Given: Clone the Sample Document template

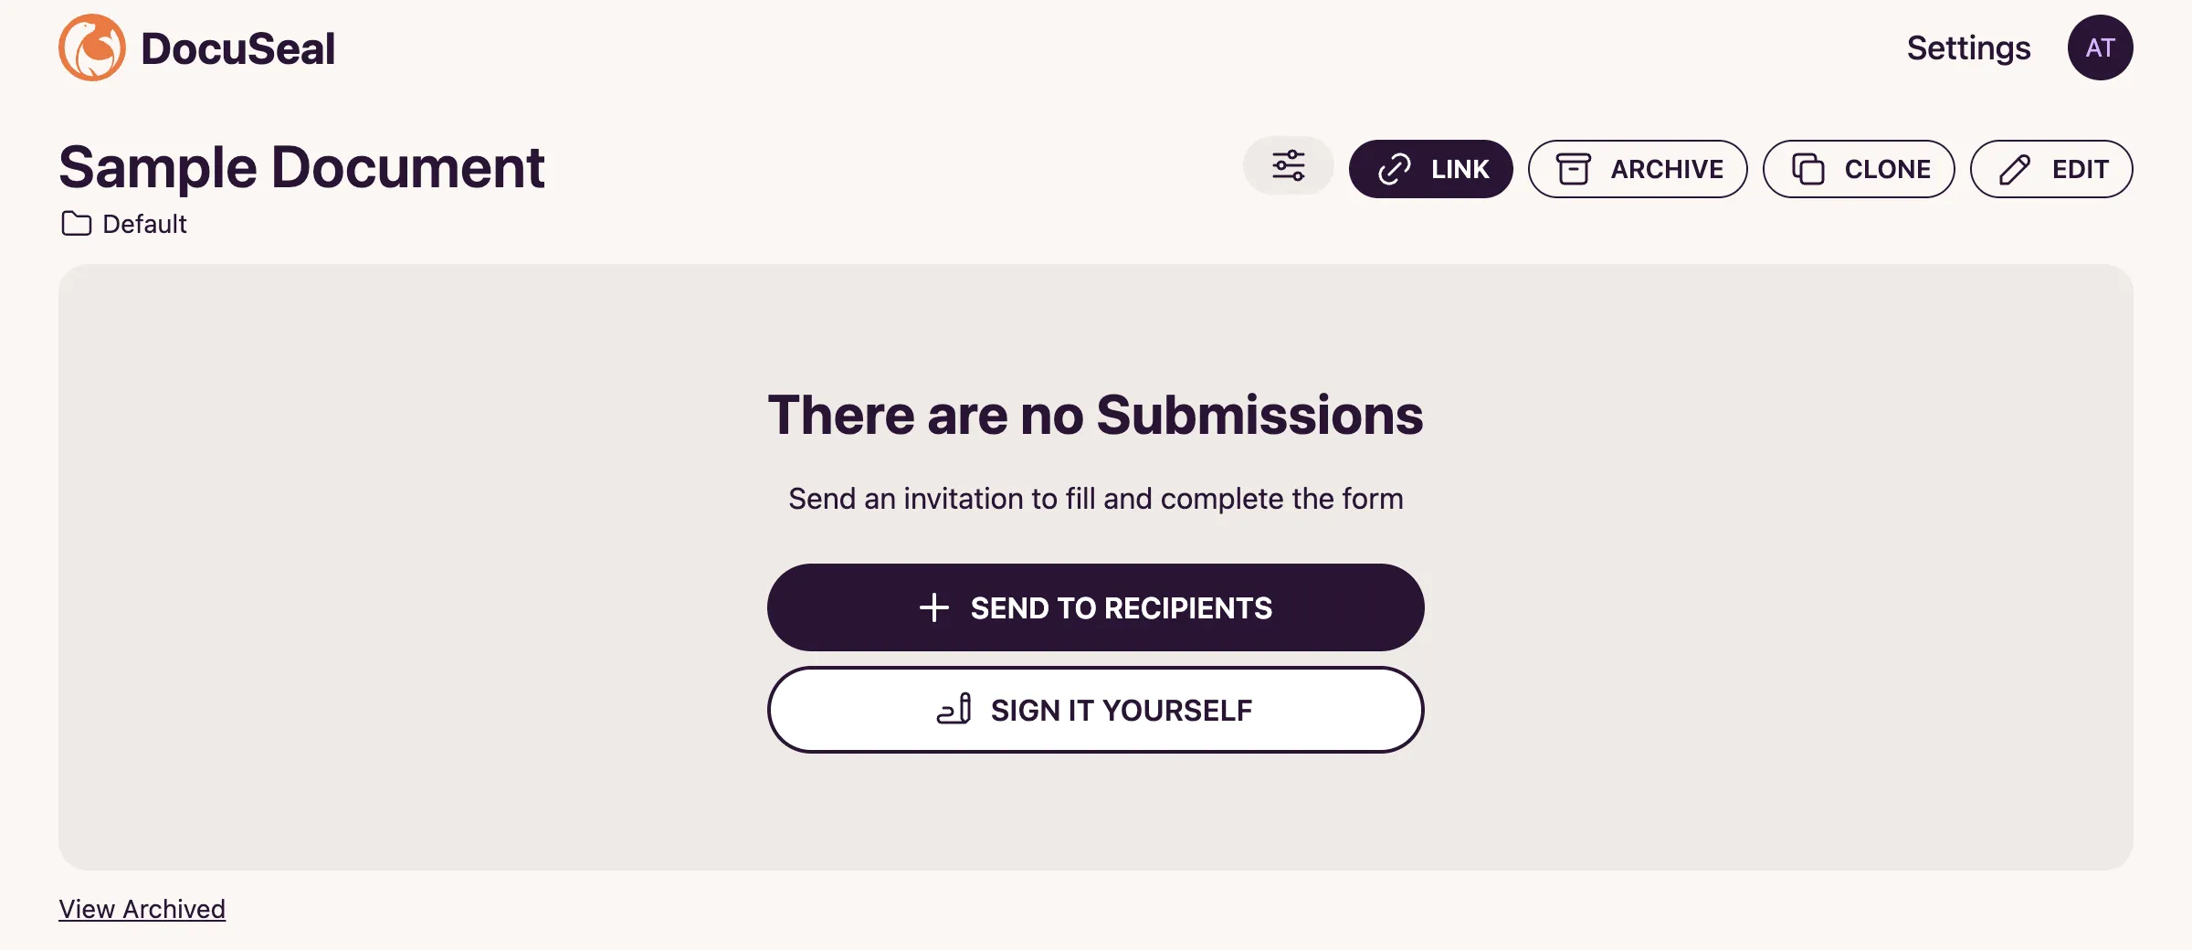Looking at the screenshot, I should [x=1859, y=168].
